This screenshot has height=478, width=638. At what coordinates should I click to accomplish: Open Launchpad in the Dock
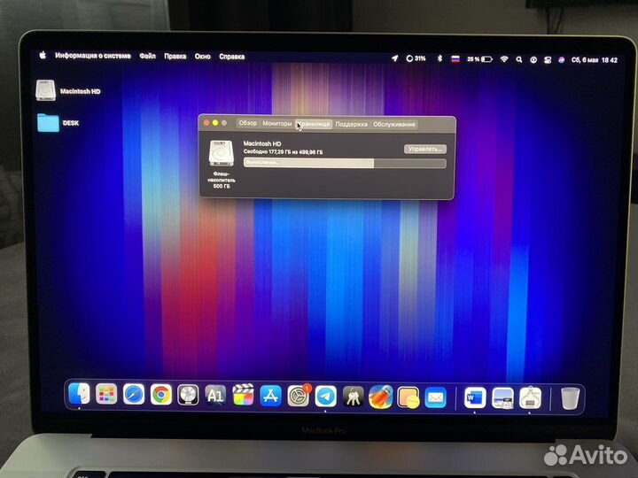coord(106,394)
